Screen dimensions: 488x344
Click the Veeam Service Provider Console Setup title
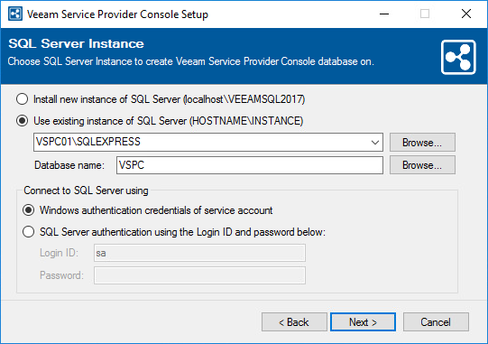pos(117,14)
